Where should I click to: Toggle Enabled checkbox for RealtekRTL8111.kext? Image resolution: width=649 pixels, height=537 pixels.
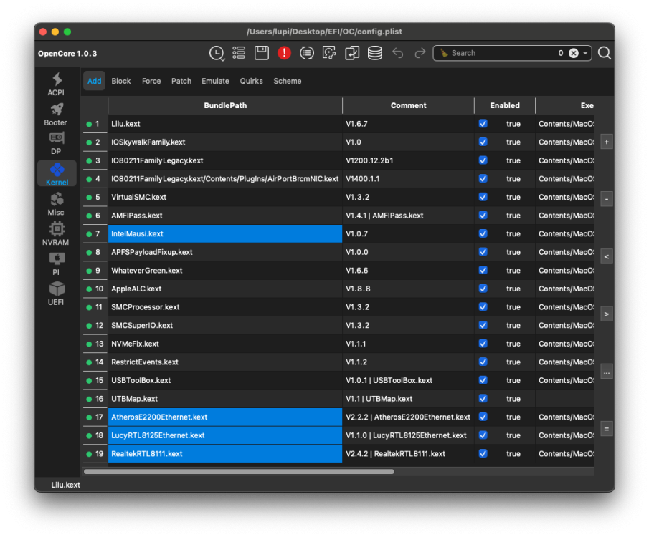[x=483, y=453]
